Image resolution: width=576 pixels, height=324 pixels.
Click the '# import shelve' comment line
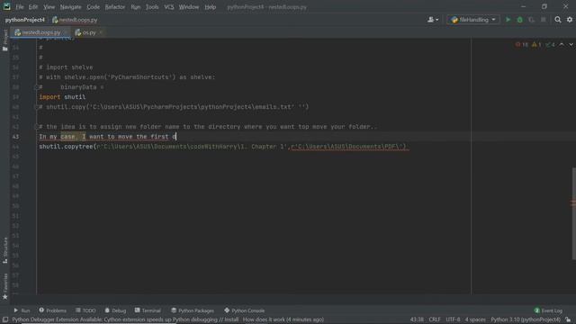[66, 67]
